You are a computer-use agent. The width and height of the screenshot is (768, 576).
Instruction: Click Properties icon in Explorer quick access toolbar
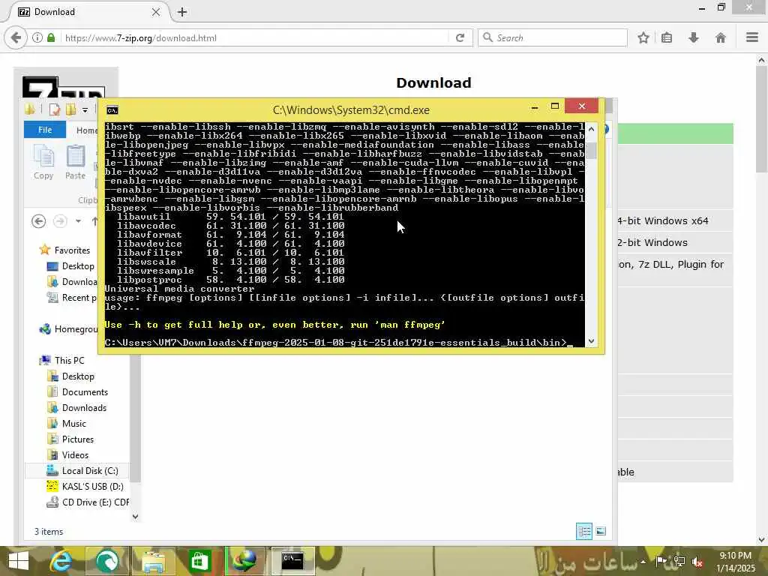[54, 109]
